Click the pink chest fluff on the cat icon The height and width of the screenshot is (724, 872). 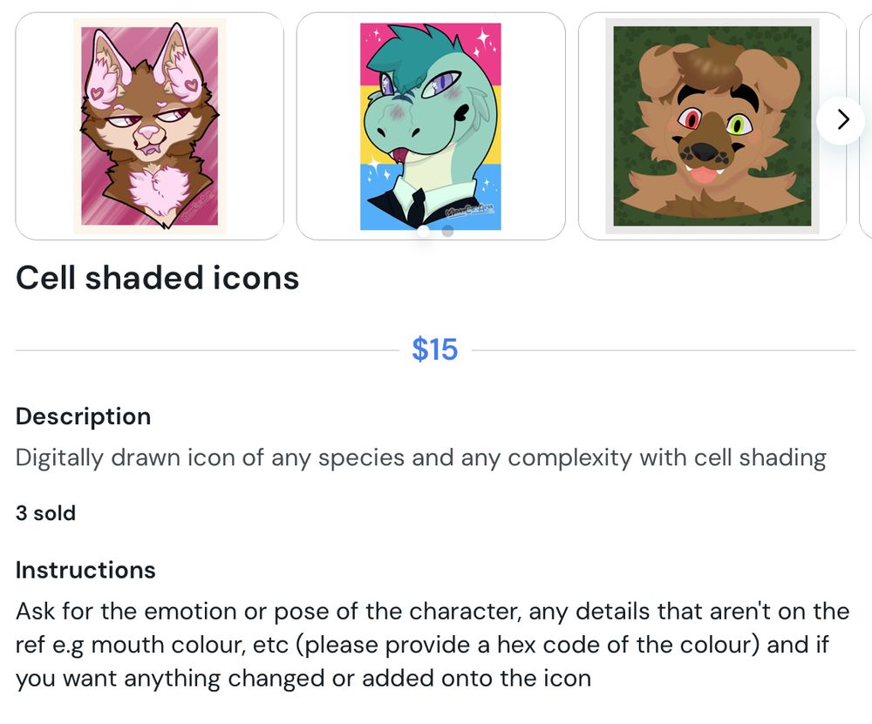pyautogui.click(x=159, y=191)
